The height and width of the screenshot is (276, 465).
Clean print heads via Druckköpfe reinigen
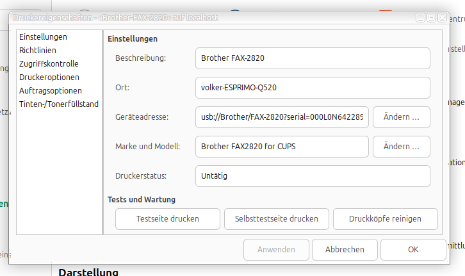(x=385, y=219)
